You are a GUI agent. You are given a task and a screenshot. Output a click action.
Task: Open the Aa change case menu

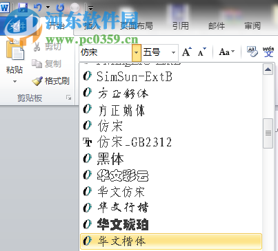tap(226, 52)
